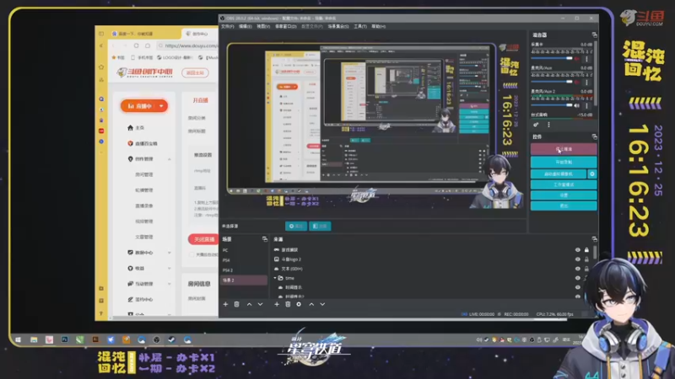Image resolution: width=675 pixels, height=379 pixels.
Task: Mute the Aux 2 mixer channel
Action: pos(577,105)
